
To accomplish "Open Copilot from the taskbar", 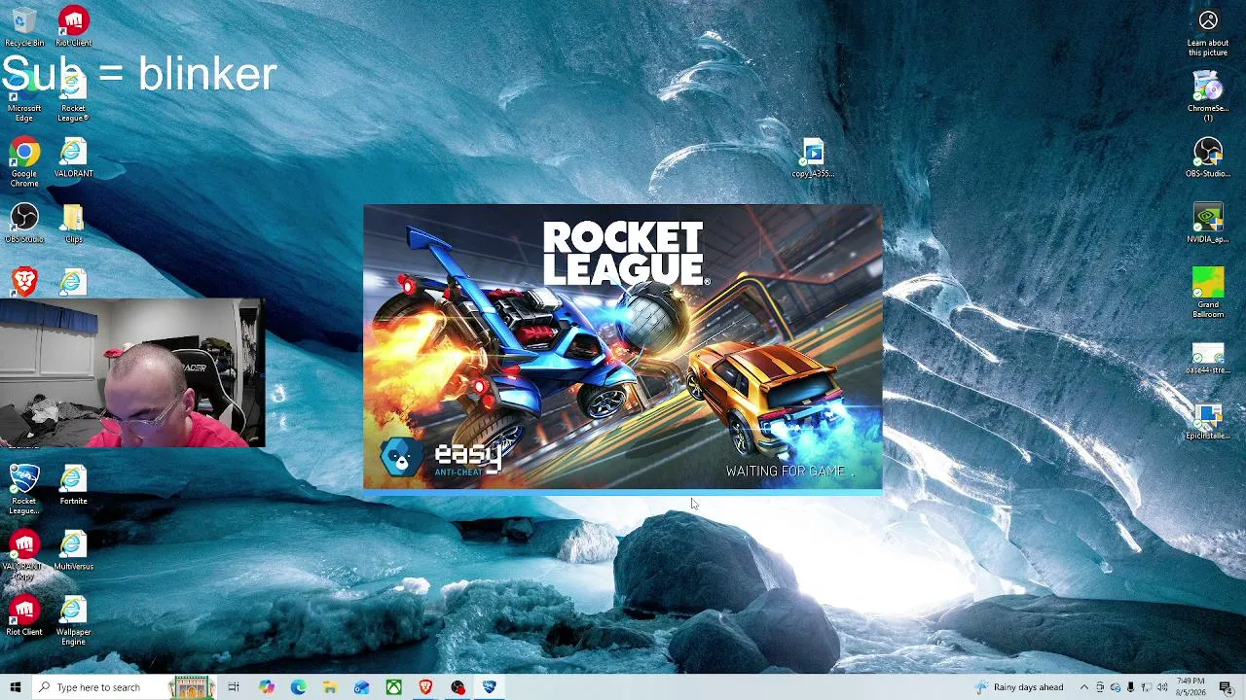I will [266, 687].
